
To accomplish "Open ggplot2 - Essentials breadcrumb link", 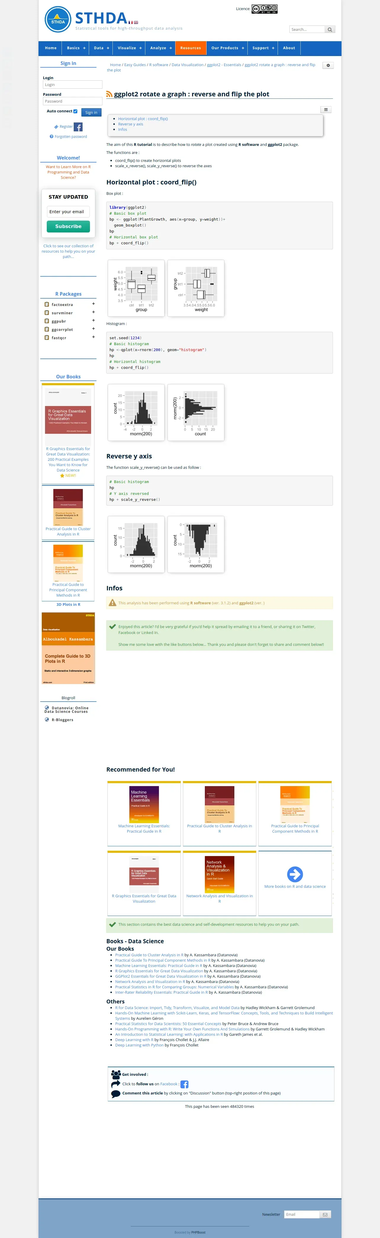I will (224, 65).
